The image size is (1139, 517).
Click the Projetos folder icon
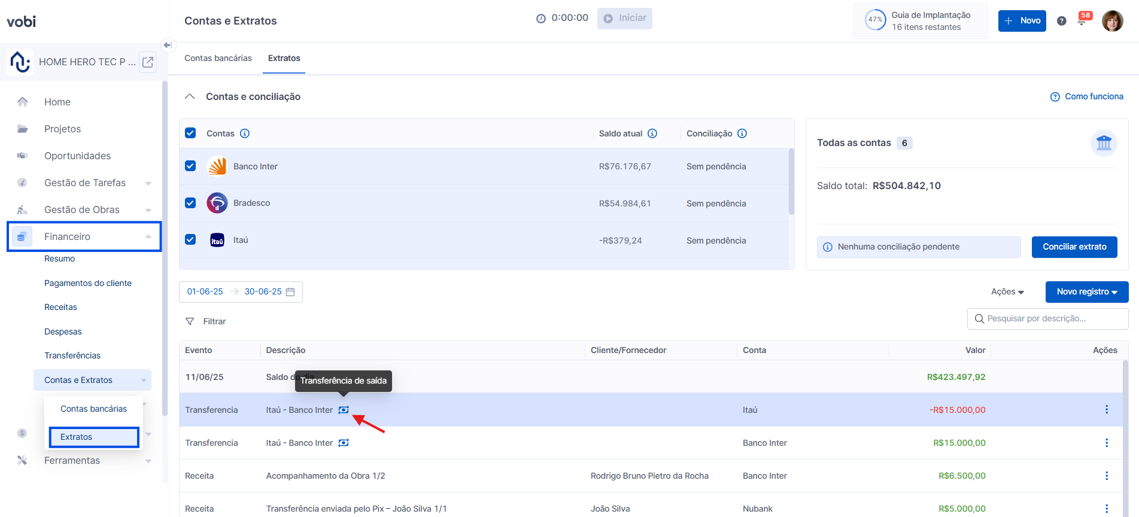tap(23, 129)
